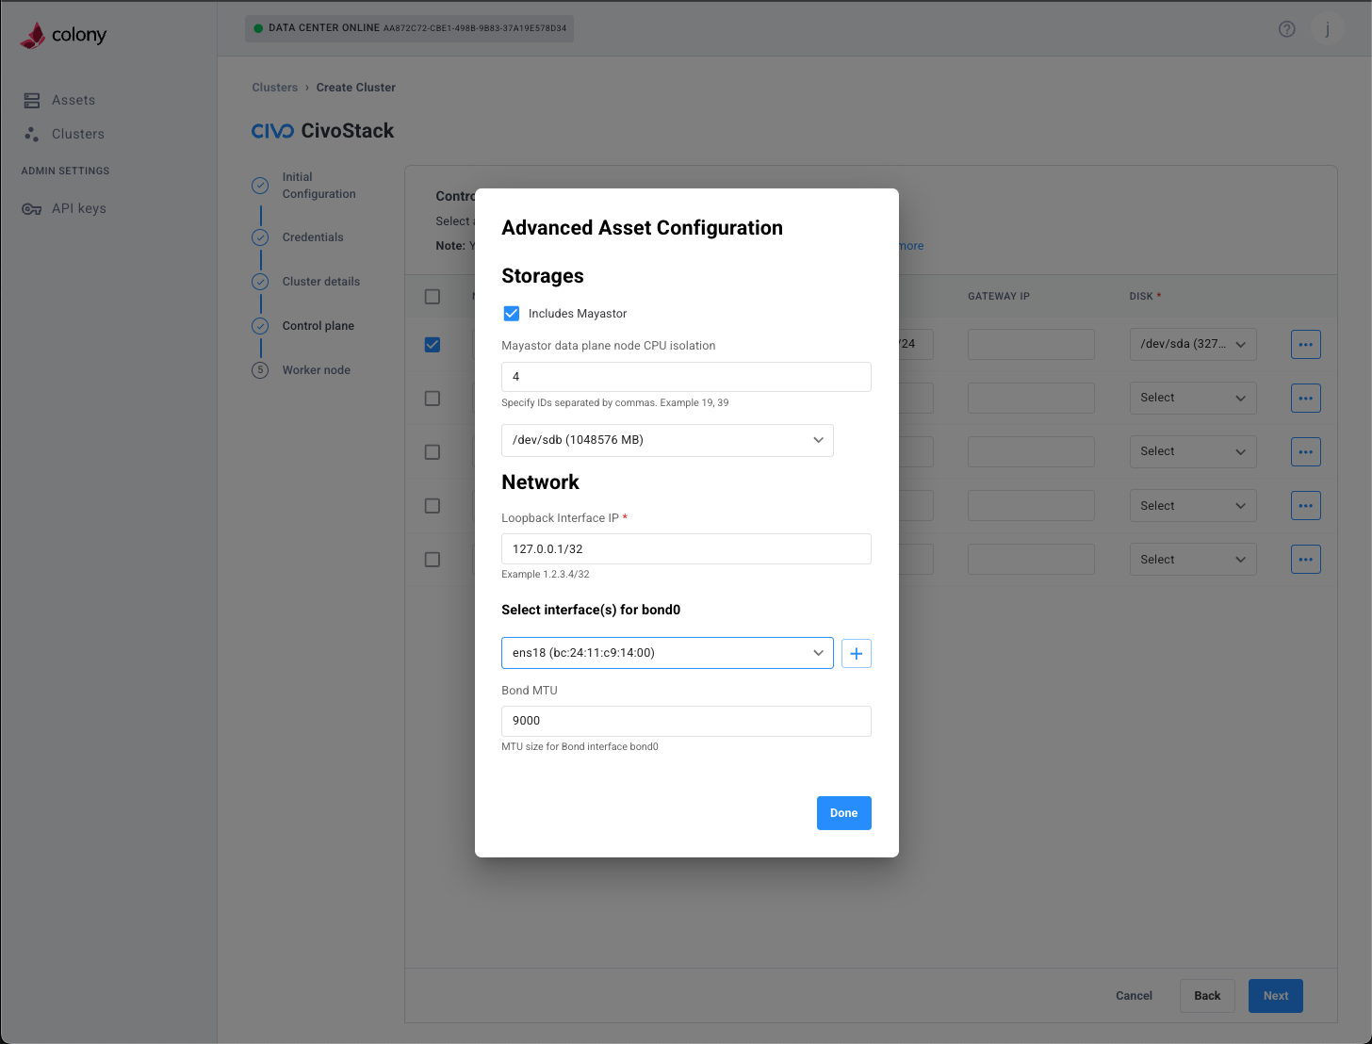Click the help question mark icon
This screenshot has width=1372, height=1044.
pyautogui.click(x=1286, y=28)
